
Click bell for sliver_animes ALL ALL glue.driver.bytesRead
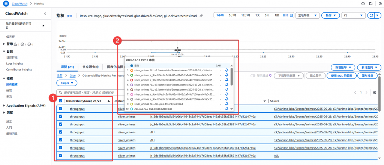pos(226,104)
